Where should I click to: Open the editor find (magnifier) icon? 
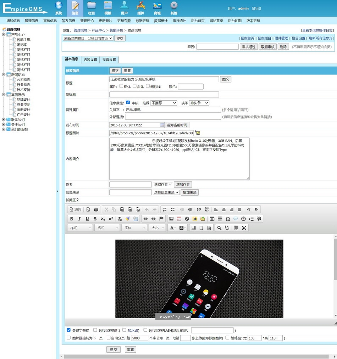click(x=219, y=228)
